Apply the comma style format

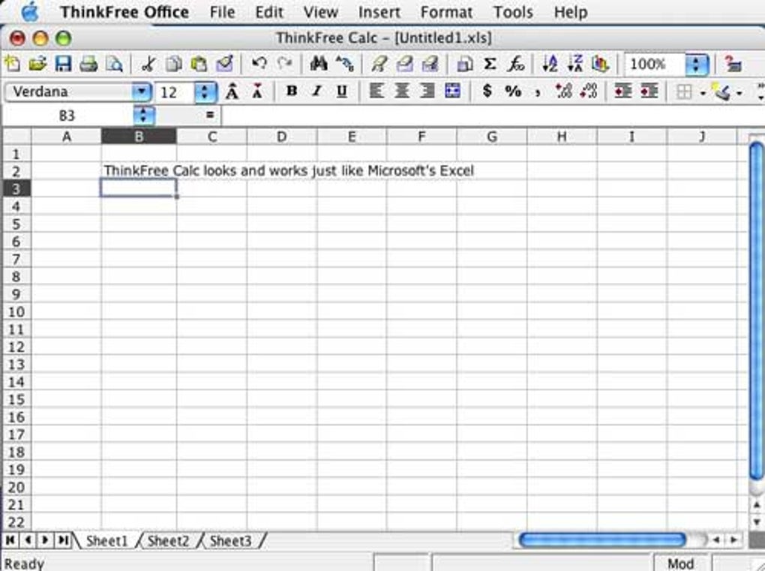538,92
